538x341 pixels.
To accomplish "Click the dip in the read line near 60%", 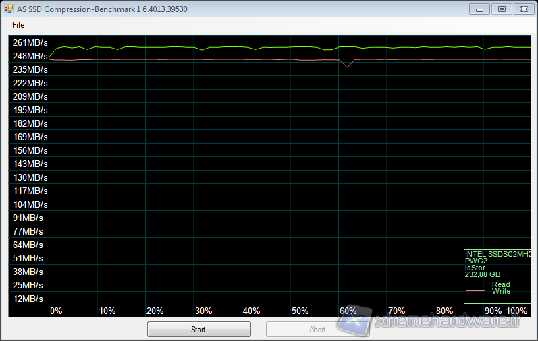I will (347, 67).
